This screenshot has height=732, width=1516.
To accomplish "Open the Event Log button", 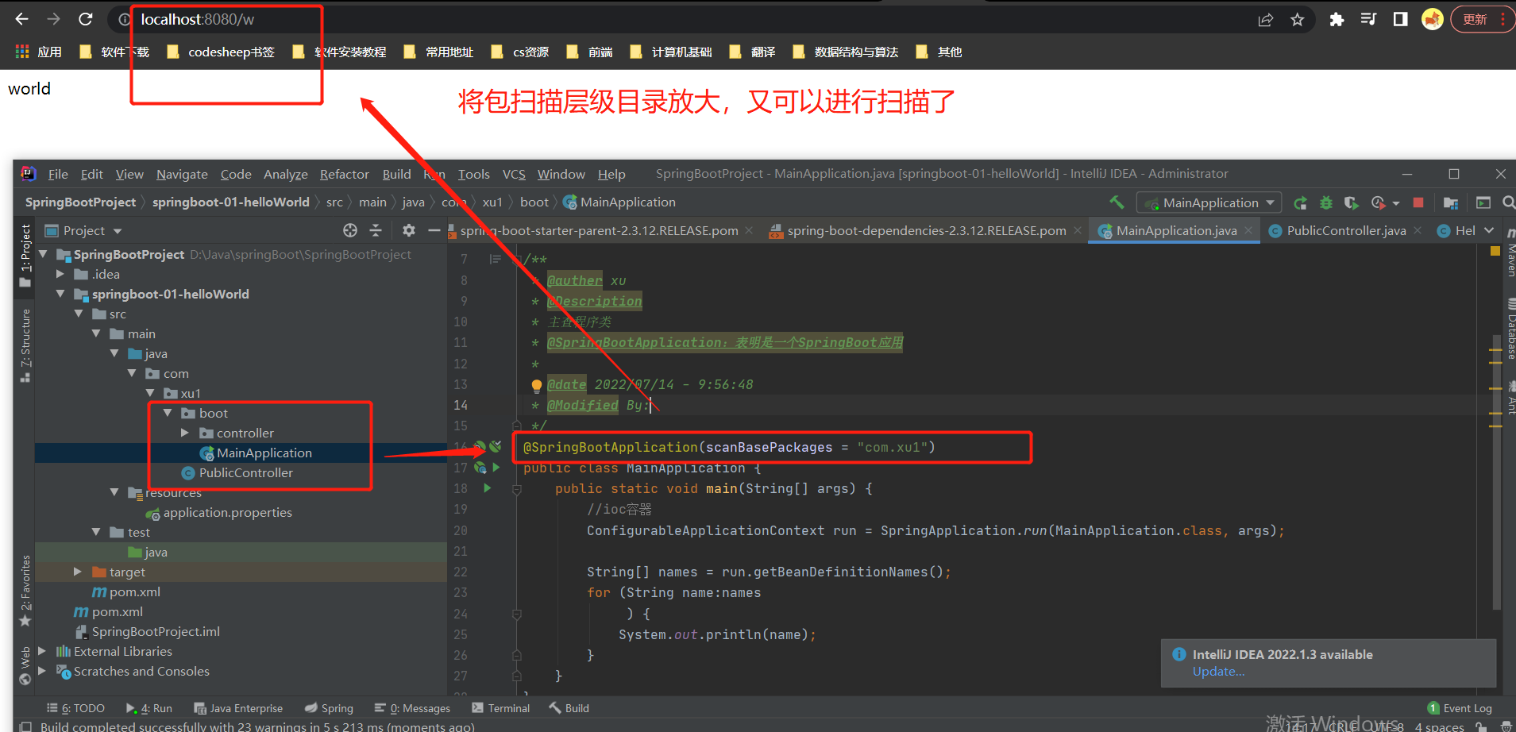I will [1460, 708].
